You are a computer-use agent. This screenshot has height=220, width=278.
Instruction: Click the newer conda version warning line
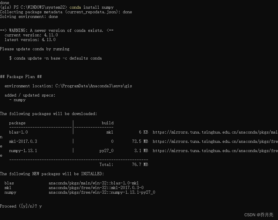56,30
